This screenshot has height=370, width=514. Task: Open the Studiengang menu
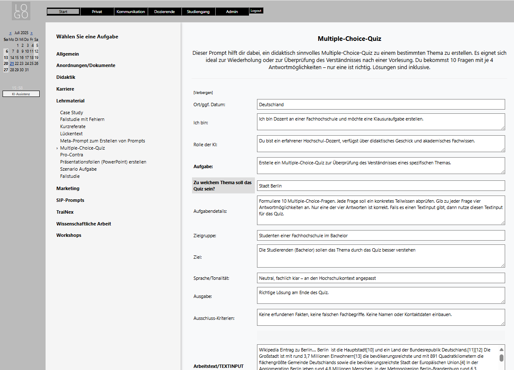(198, 12)
